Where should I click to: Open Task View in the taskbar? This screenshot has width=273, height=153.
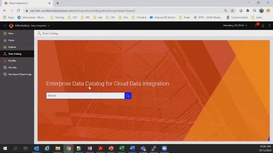point(26,148)
